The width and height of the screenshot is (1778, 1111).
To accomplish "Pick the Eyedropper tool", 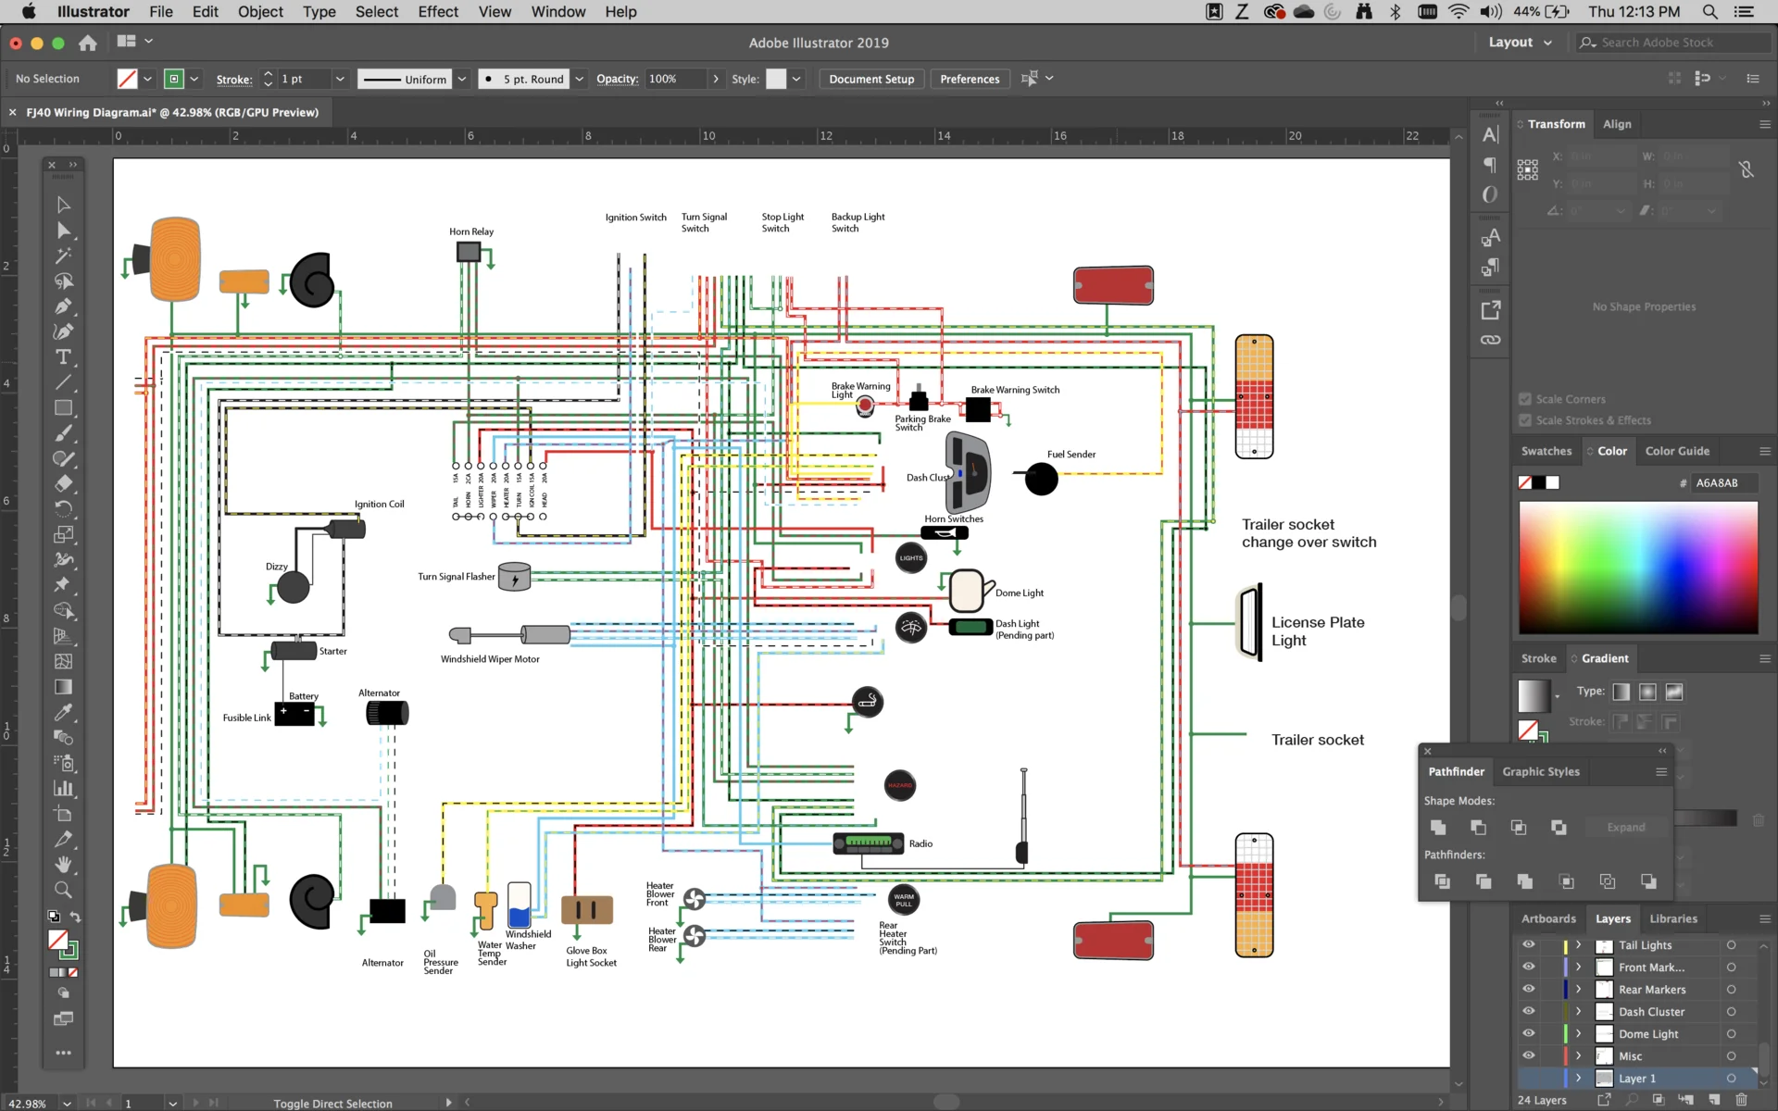I will click(x=63, y=712).
